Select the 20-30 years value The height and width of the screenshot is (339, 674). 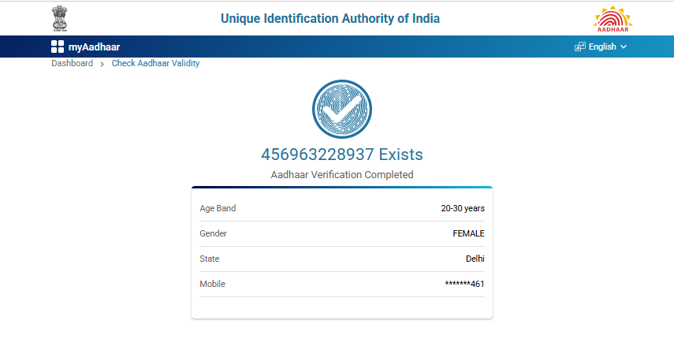(463, 208)
